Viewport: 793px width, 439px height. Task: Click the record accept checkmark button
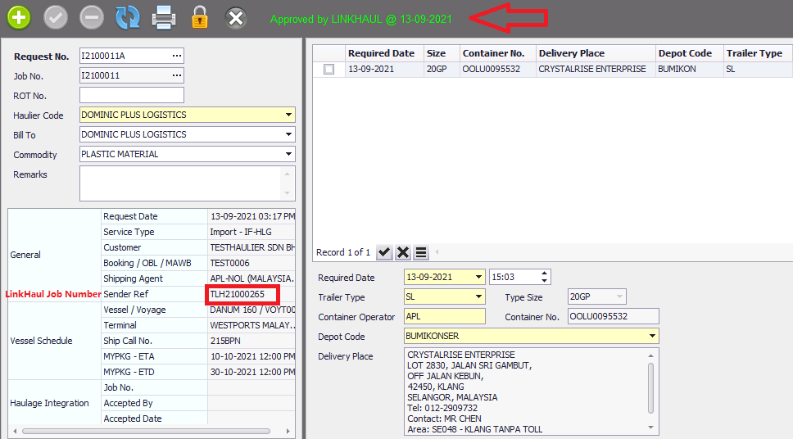[384, 252]
